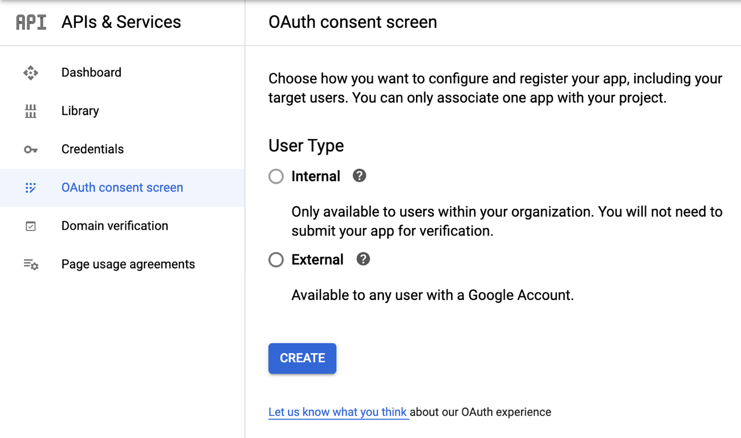Click the OAuth consent screen icon
The width and height of the screenshot is (741, 438).
(31, 187)
